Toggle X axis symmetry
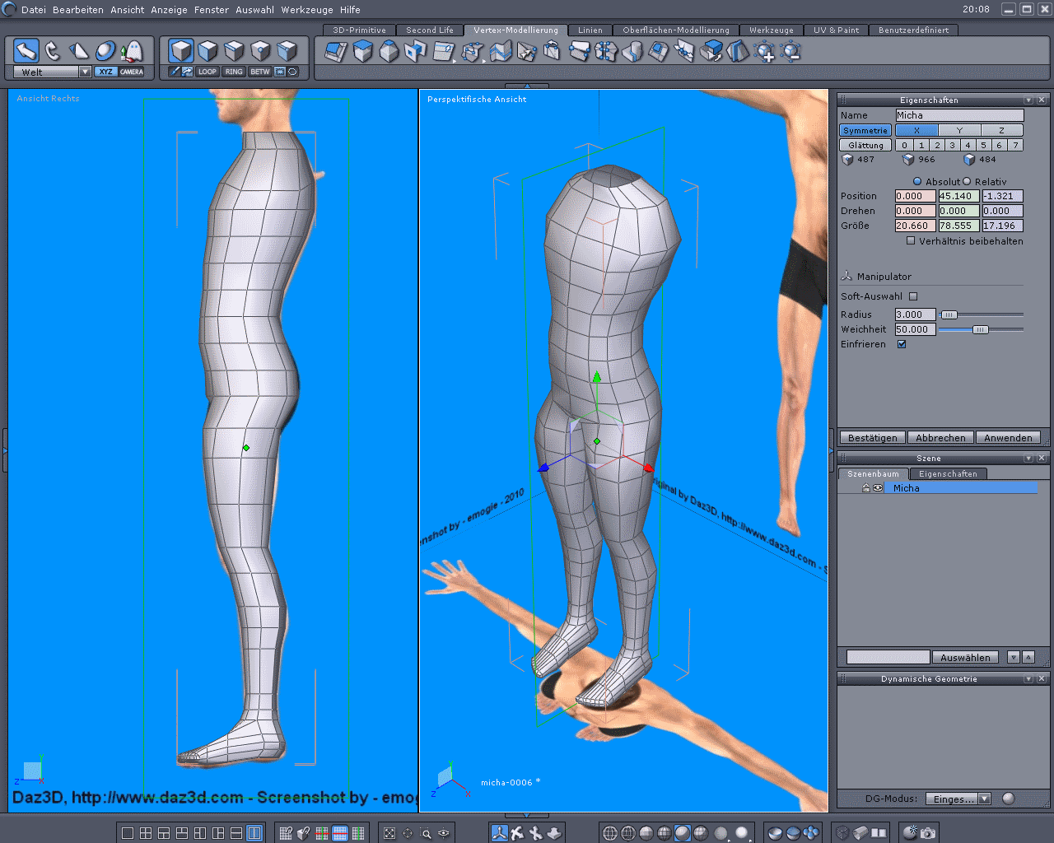1054x843 pixels. pyautogui.click(x=916, y=130)
